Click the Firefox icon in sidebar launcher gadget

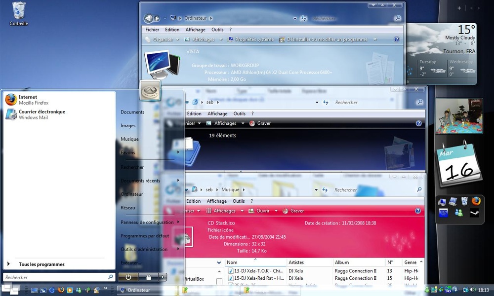tap(476, 201)
